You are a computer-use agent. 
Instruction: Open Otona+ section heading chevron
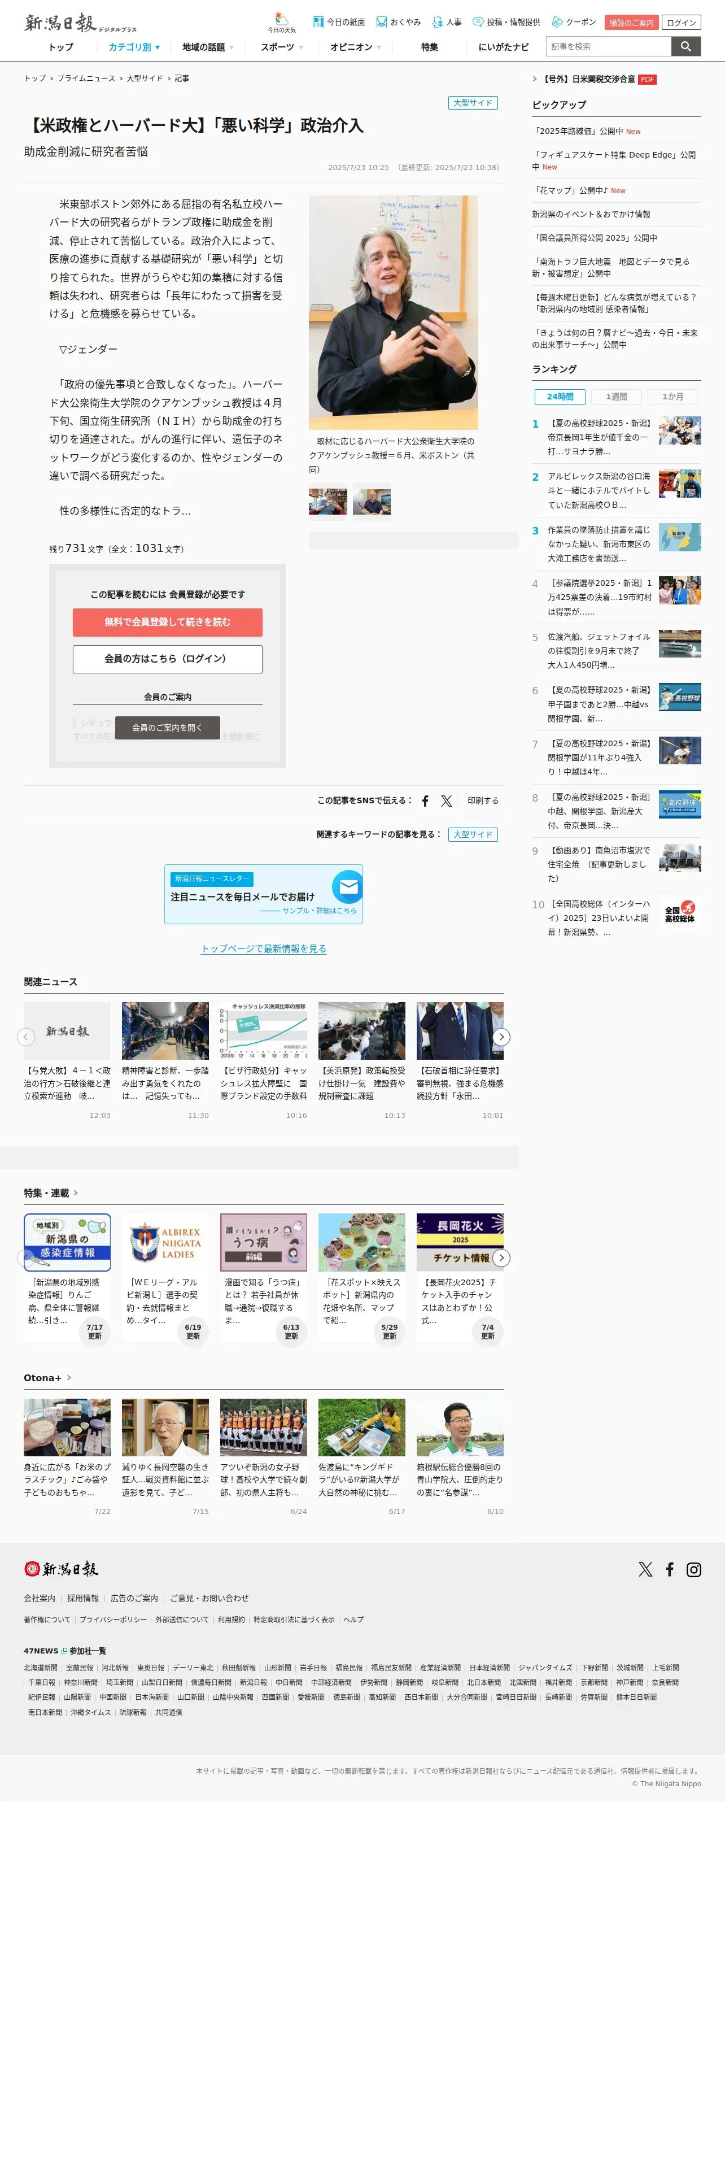(x=68, y=1378)
